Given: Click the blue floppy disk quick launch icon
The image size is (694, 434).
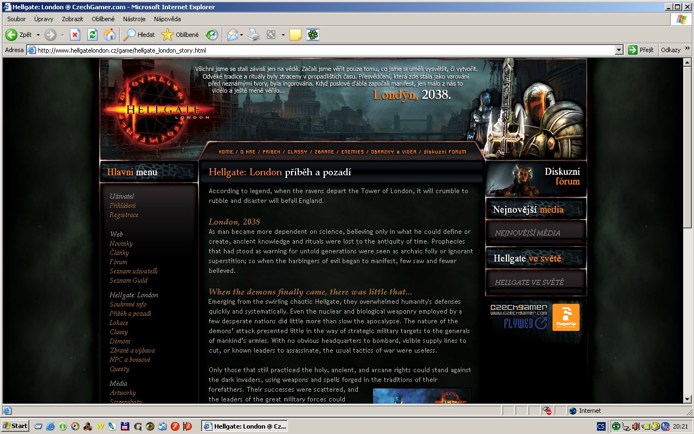Looking at the screenshot, I should 125,426.
